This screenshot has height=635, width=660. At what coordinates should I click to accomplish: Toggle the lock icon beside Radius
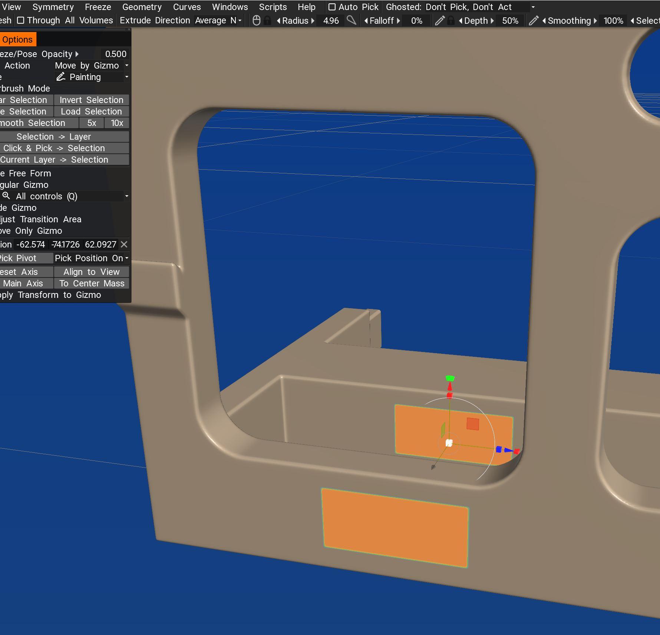[267, 20]
